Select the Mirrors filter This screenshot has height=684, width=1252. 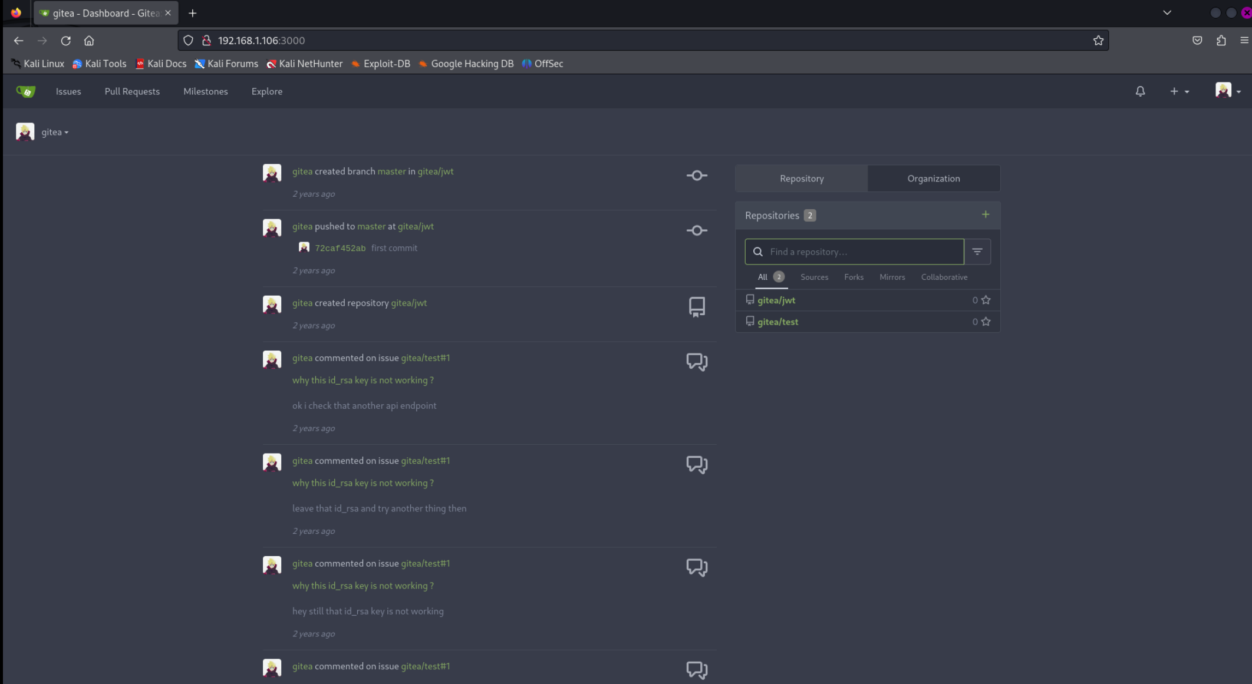[892, 277]
